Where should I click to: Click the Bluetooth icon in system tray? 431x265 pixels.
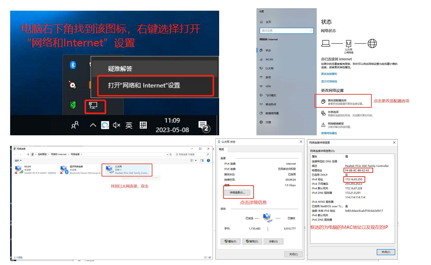73,65
